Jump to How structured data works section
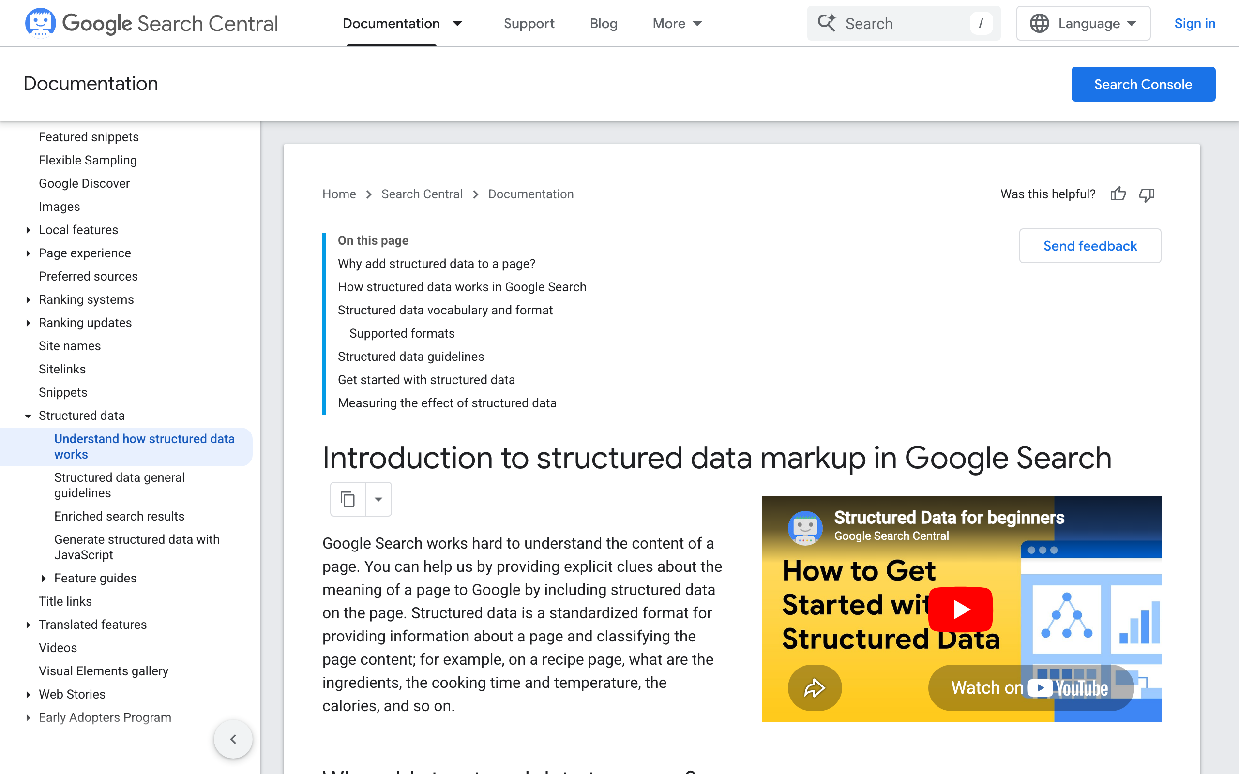 pyautogui.click(x=462, y=287)
